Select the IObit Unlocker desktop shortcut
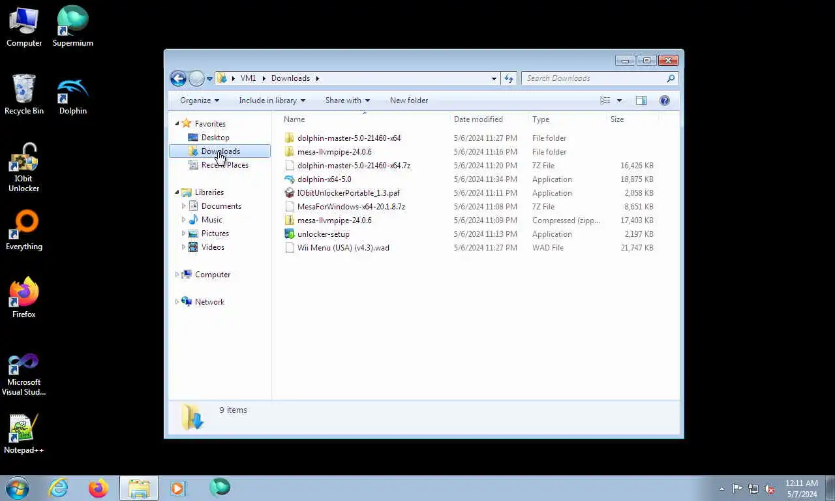Viewport: 835px width, 501px height. [24, 168]
